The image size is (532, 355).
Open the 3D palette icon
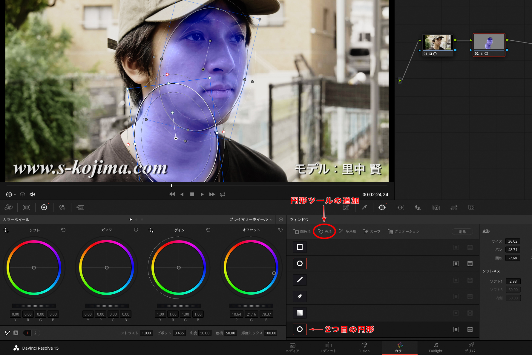[x=471, y=207]
